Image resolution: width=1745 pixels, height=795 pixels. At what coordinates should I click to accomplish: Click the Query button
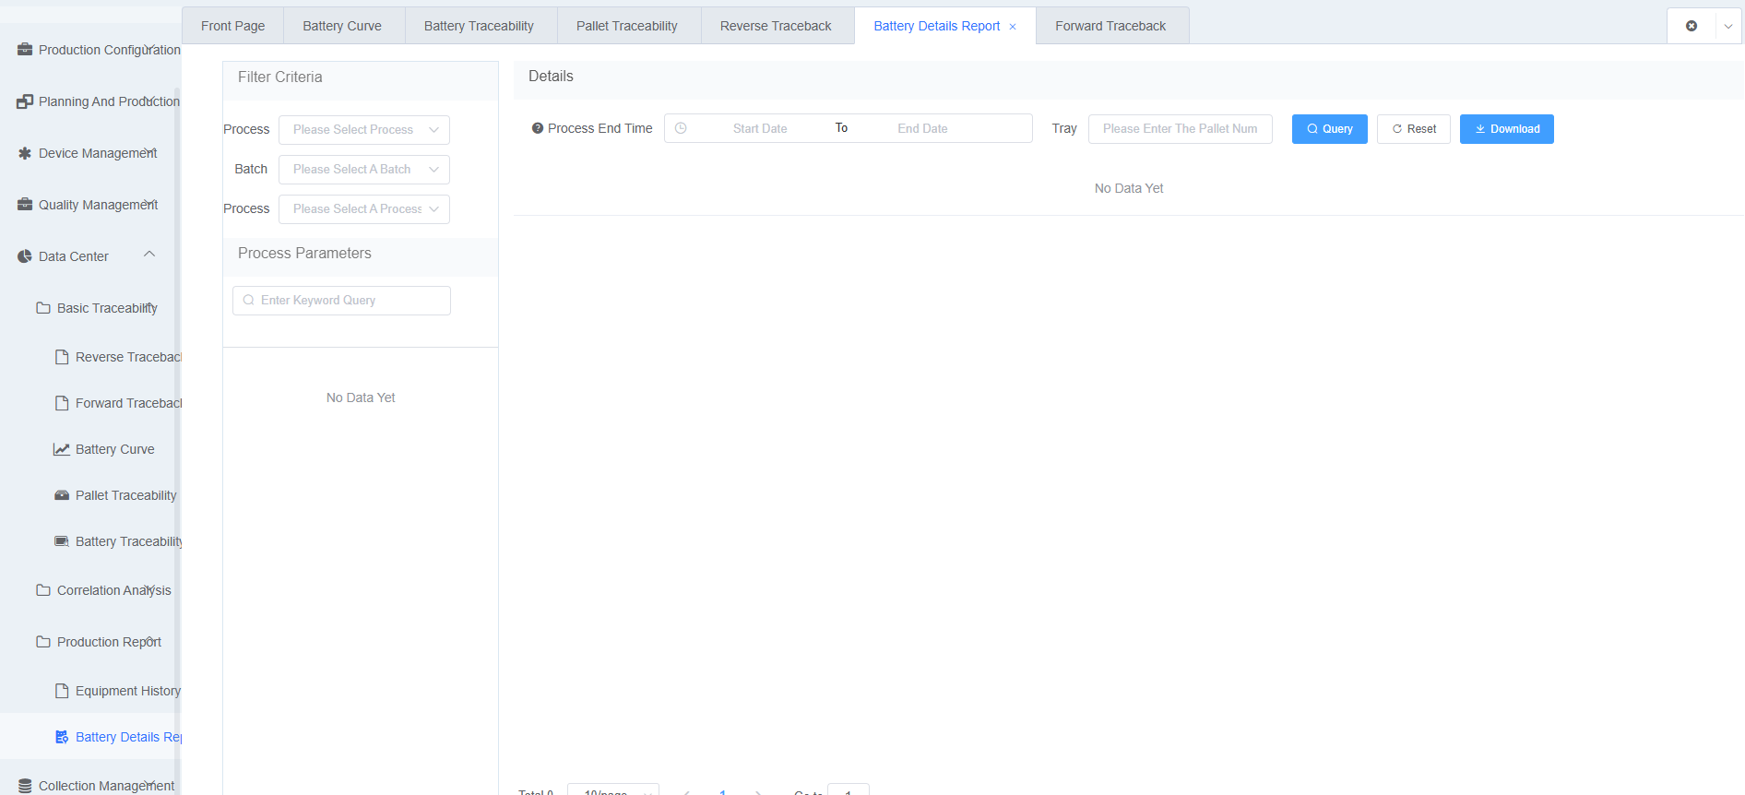tap(1330, 129)
